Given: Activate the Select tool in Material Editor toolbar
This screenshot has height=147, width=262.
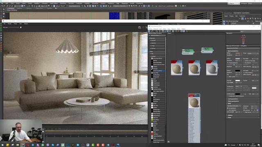Looking at the screenshot, I should (x=149, y=31).
